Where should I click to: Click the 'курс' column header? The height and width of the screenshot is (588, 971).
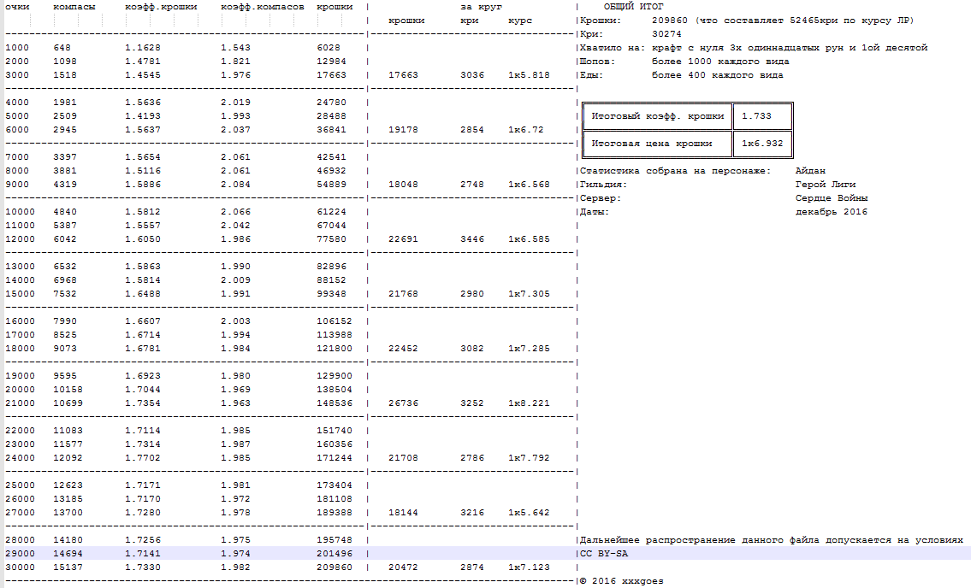tap(519, 21)
